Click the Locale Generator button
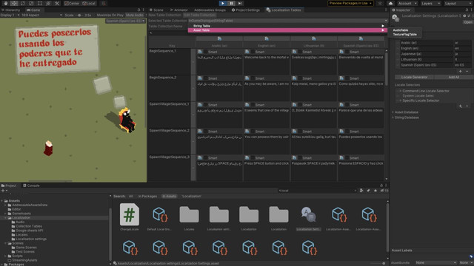This screenshot has width=474, height=266. click(414, 77)
